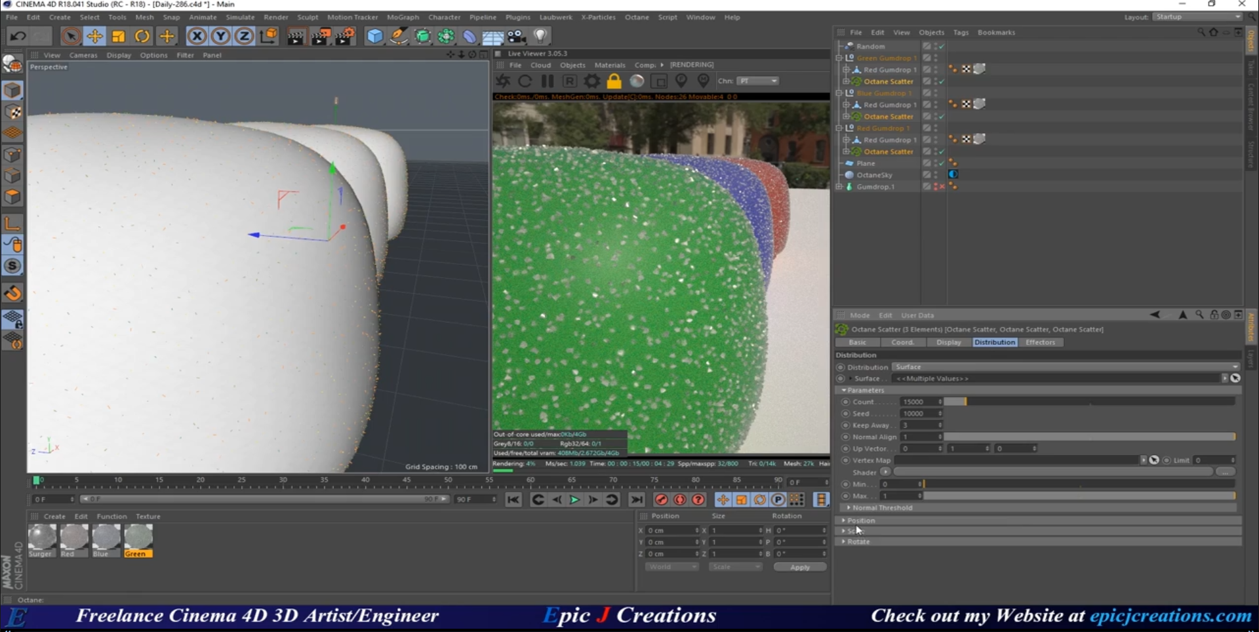Activate the Move tool
Screen dimensions: 1259x632
(94, 36)
